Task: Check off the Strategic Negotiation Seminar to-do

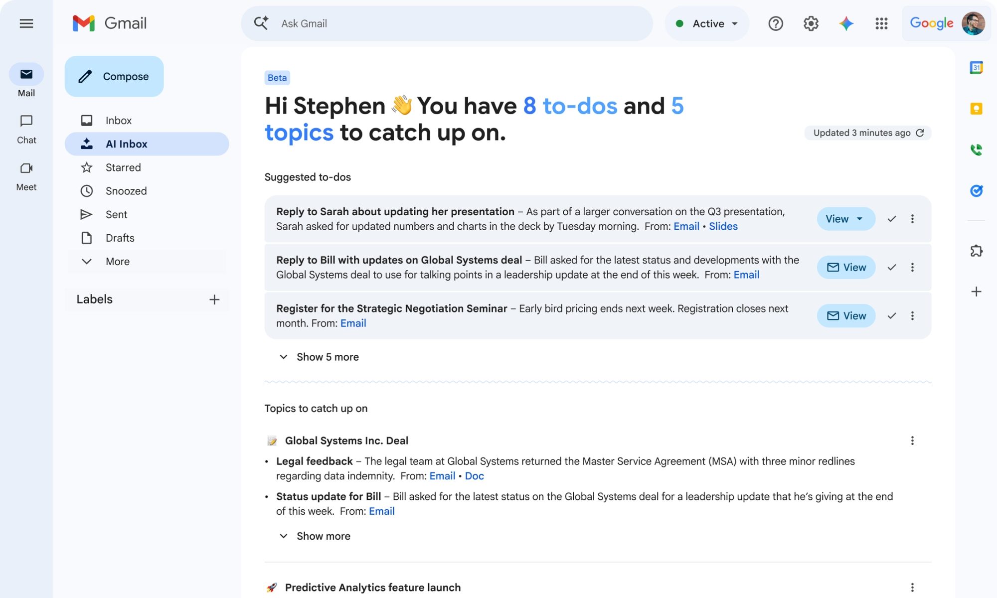Action: (892, 316)
